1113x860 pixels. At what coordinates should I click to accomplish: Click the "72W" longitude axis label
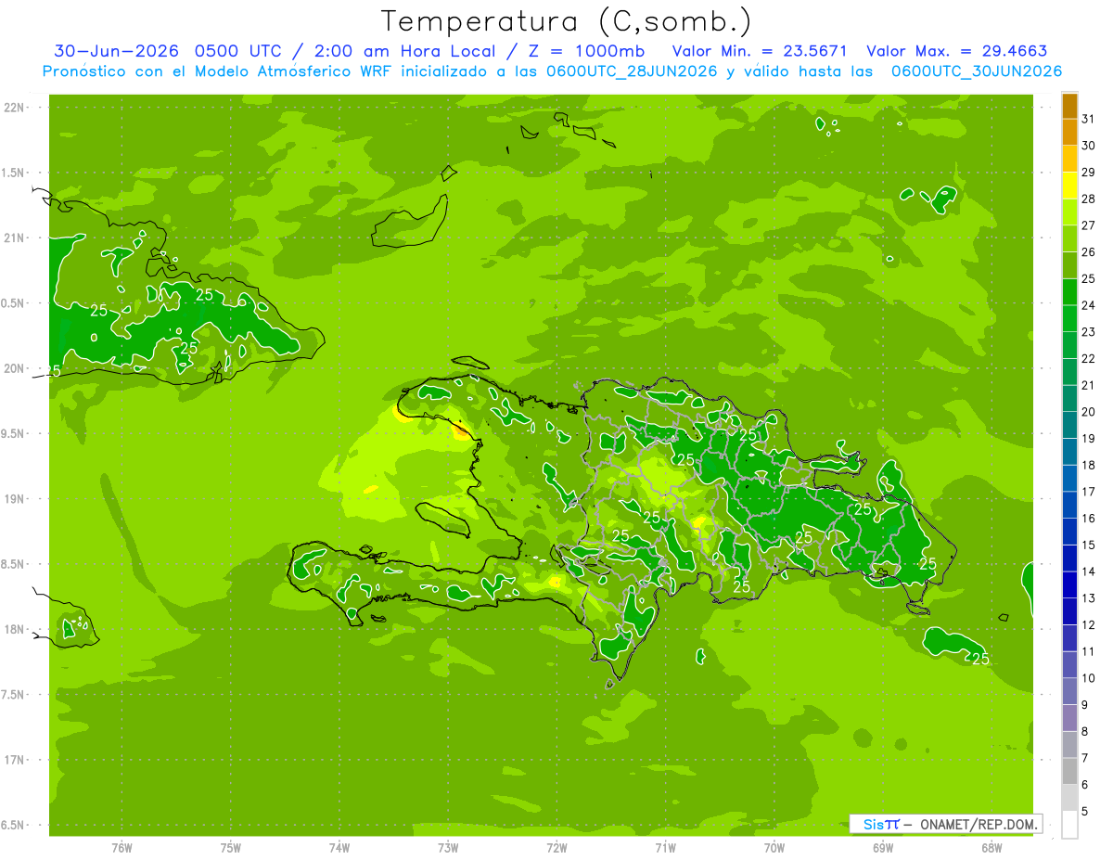[x=556, y=848]
